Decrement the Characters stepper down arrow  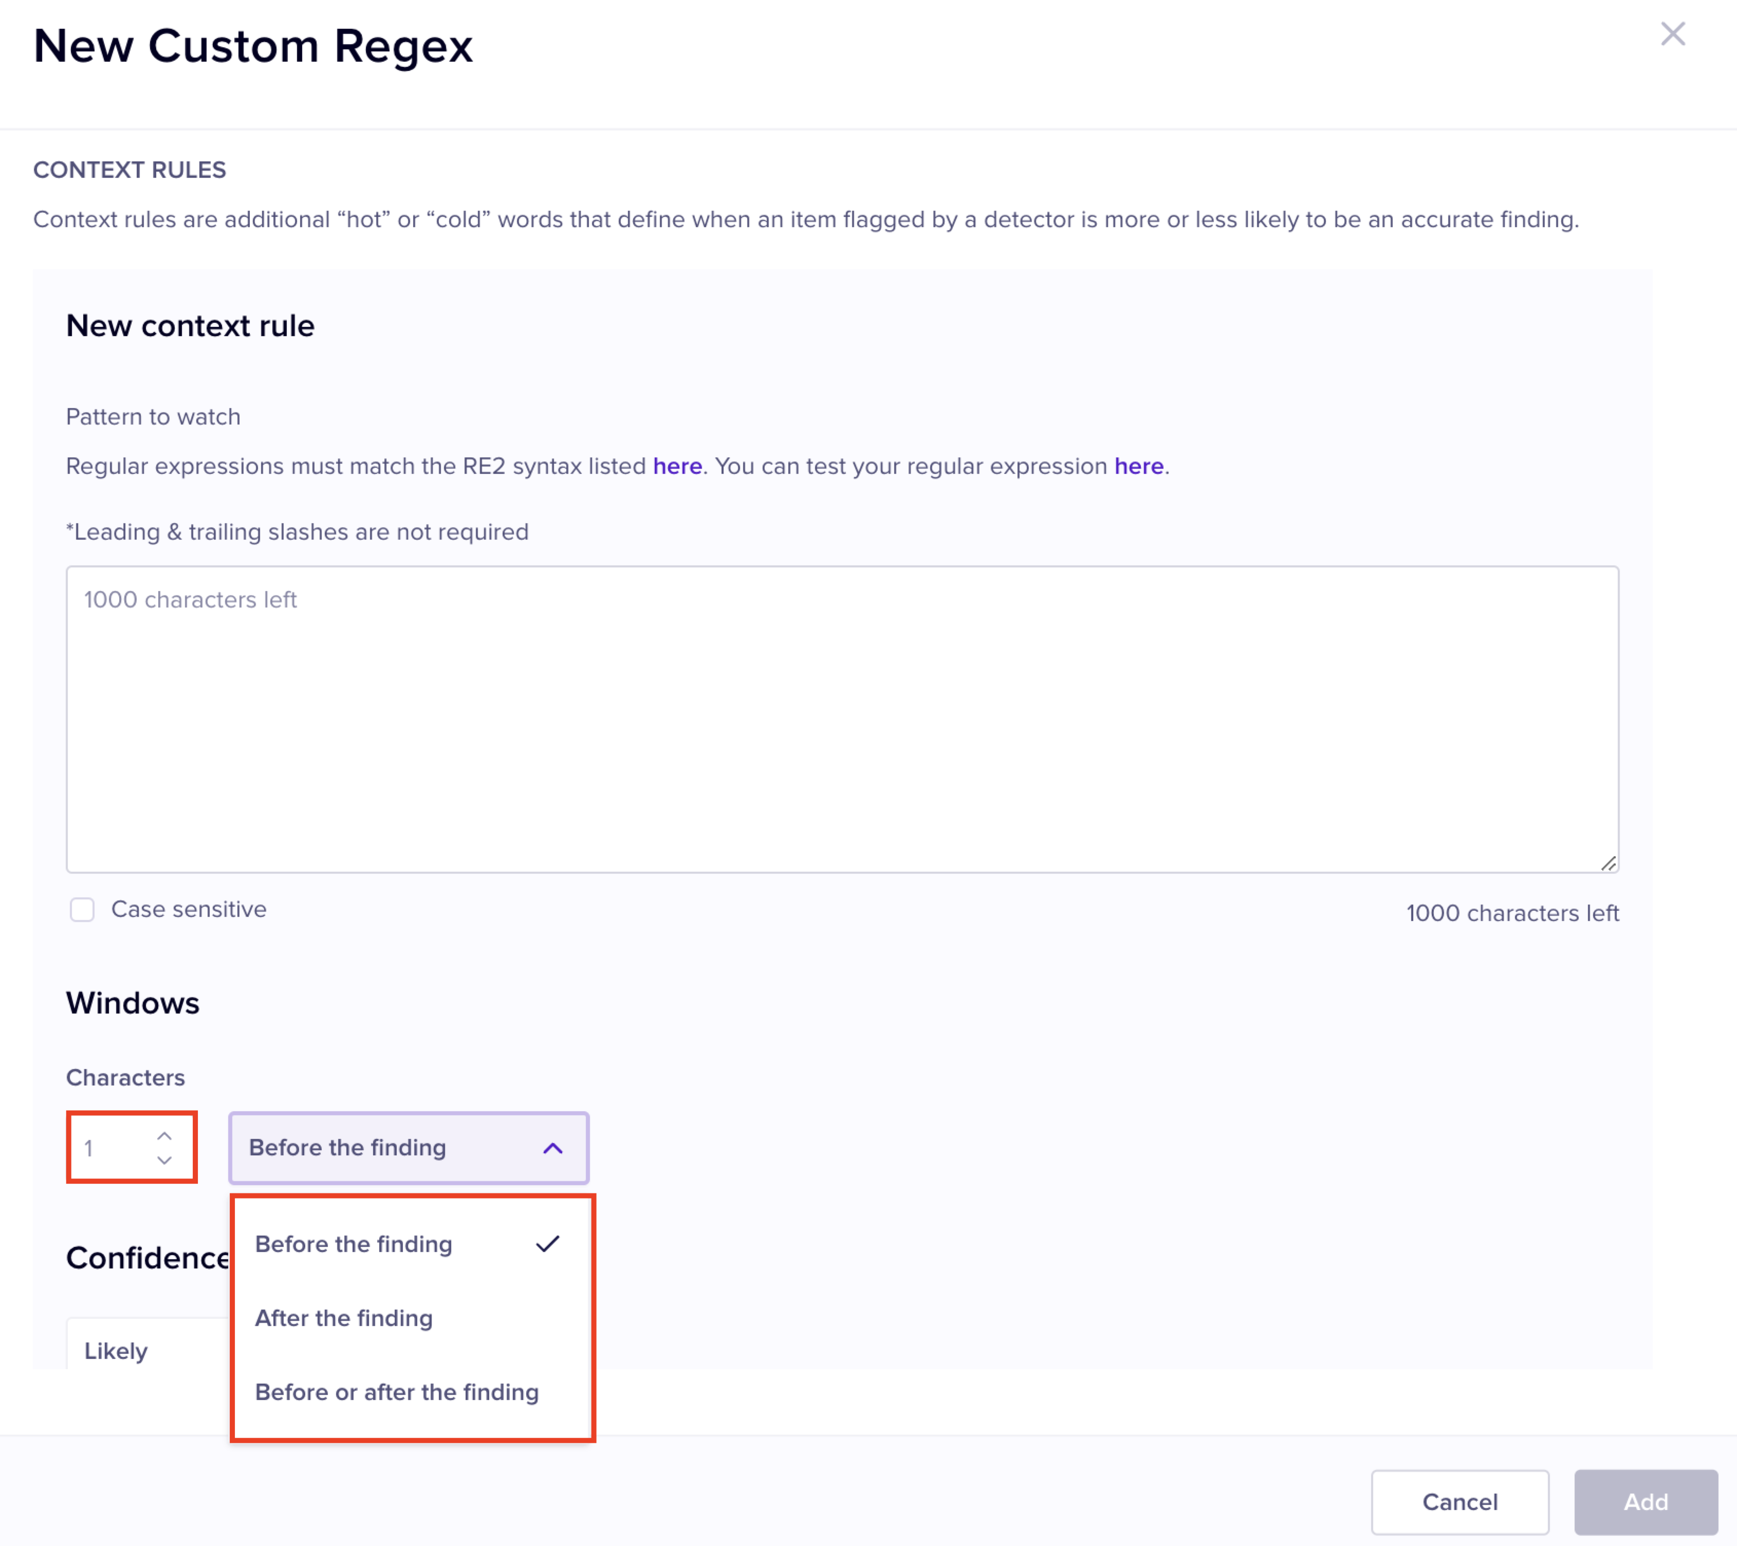coord(164,1160)
